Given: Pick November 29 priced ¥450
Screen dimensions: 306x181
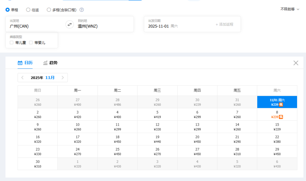Looking at the screenshot, I should (277, 151).
